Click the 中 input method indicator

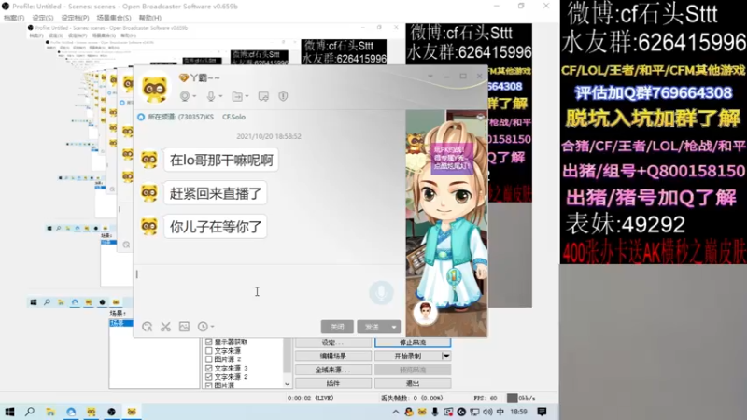tap(500, 412)
